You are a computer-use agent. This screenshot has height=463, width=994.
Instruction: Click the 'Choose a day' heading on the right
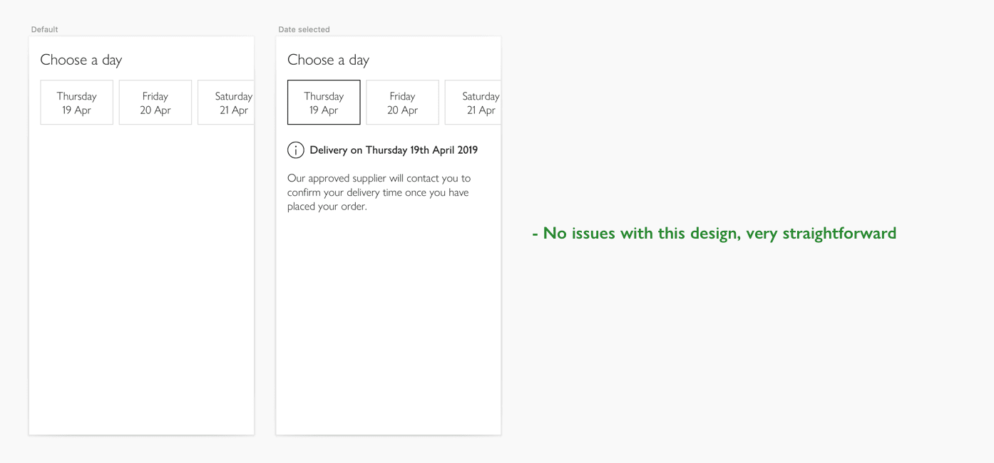328,60
